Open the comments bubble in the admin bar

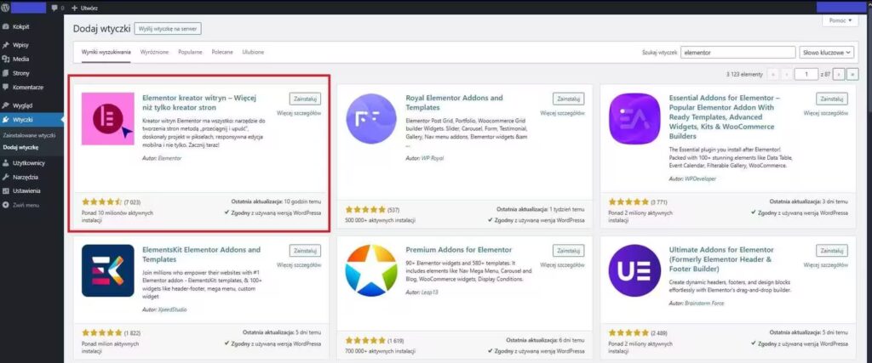point(54,8)
